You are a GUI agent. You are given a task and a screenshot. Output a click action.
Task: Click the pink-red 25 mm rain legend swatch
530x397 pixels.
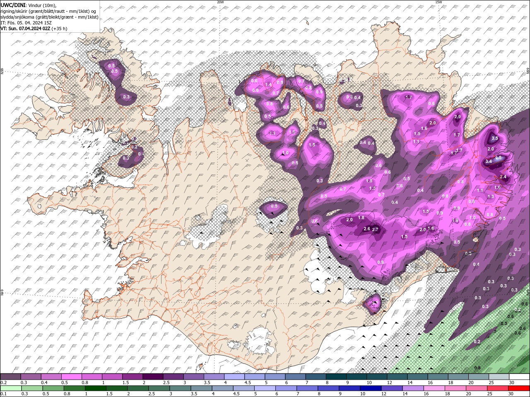[498, 388]
